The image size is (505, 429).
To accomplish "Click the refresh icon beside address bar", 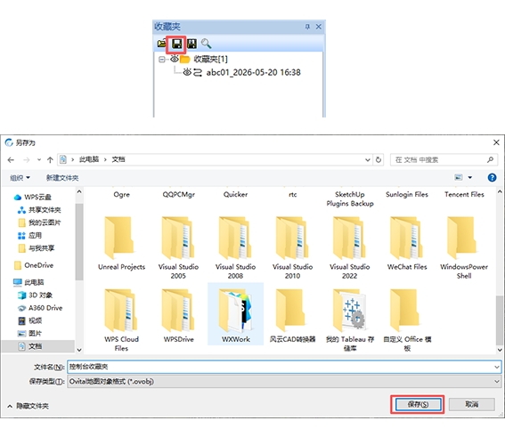I will pos(379,159).
